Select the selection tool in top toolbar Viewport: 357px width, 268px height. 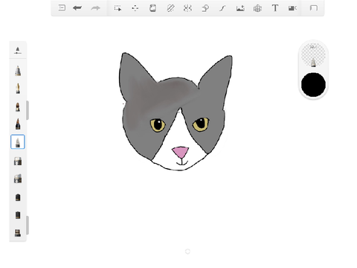tap(118, 8)
